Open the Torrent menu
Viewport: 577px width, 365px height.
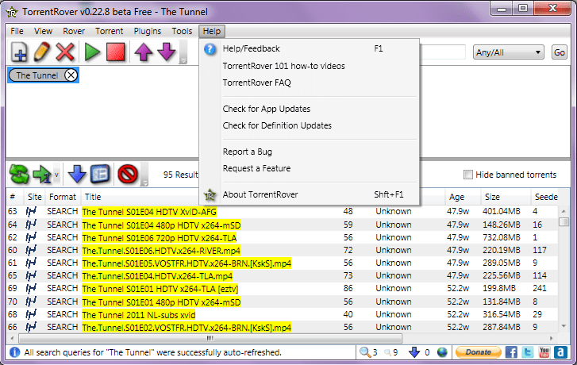(110, 31)
